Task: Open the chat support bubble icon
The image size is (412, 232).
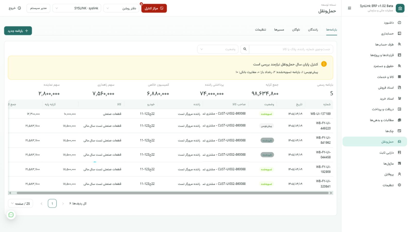Action: (11, 215)
